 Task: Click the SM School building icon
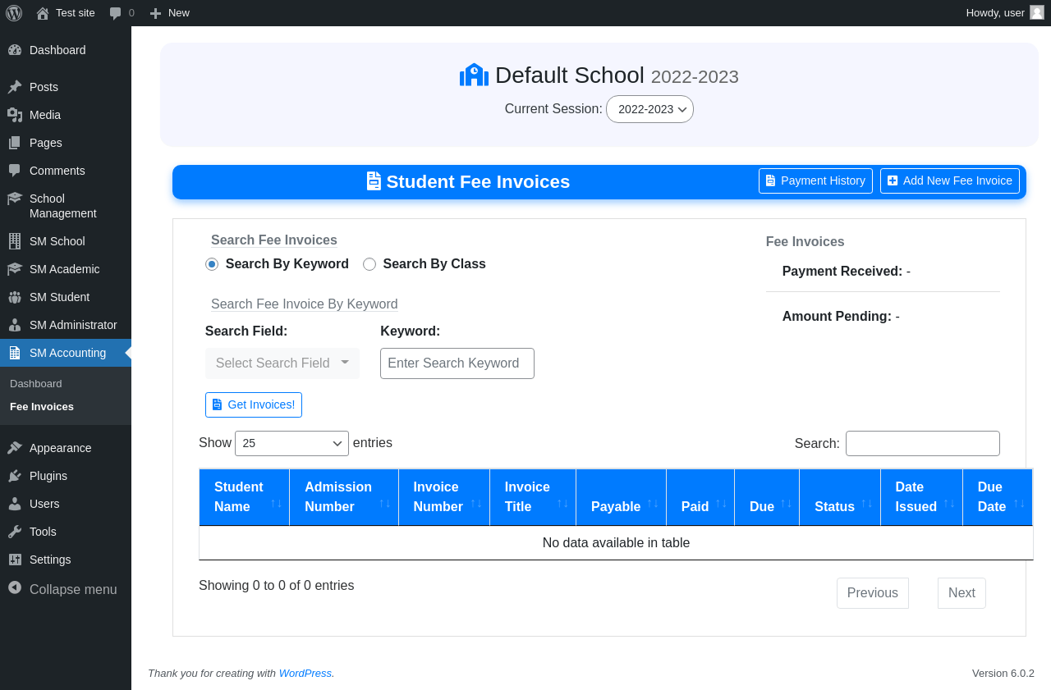[x=15, y=241]
